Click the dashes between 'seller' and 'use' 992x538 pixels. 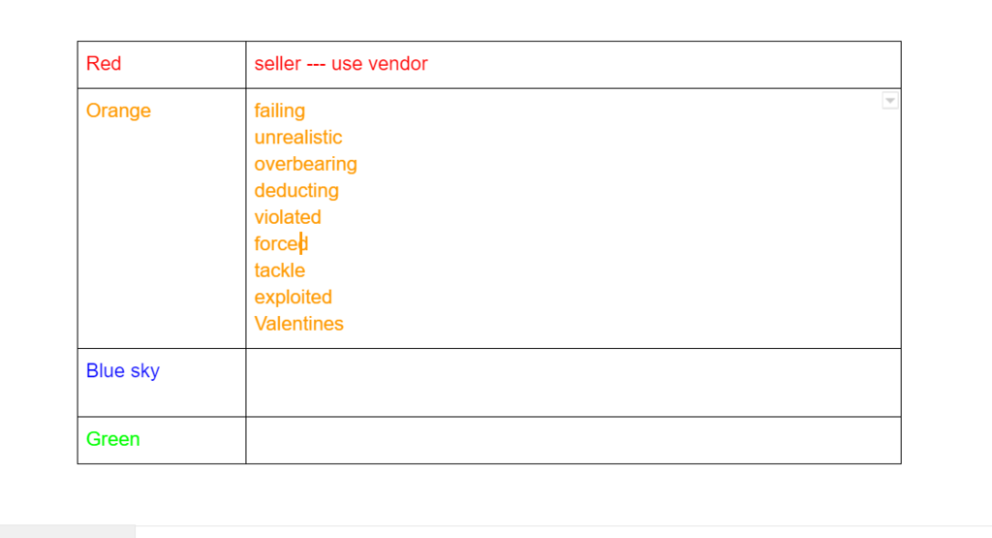tap(316, 64)
